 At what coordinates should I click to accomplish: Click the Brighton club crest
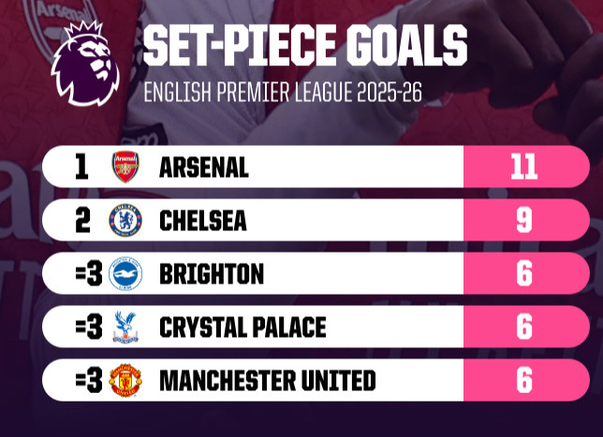pyautogui.click(x=125, y=274)
